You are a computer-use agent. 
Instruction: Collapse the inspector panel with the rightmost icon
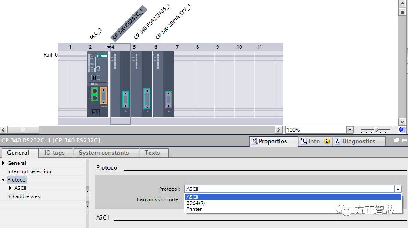[x=404, y=141]
